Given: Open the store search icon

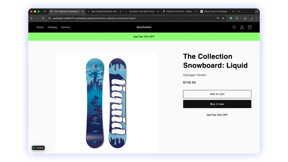Looking at the screenshot, I should point(234,27).
